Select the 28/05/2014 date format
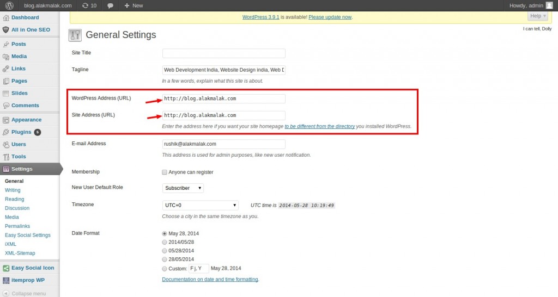The width and height of the screenshot is (558, 297). [165, 259]
